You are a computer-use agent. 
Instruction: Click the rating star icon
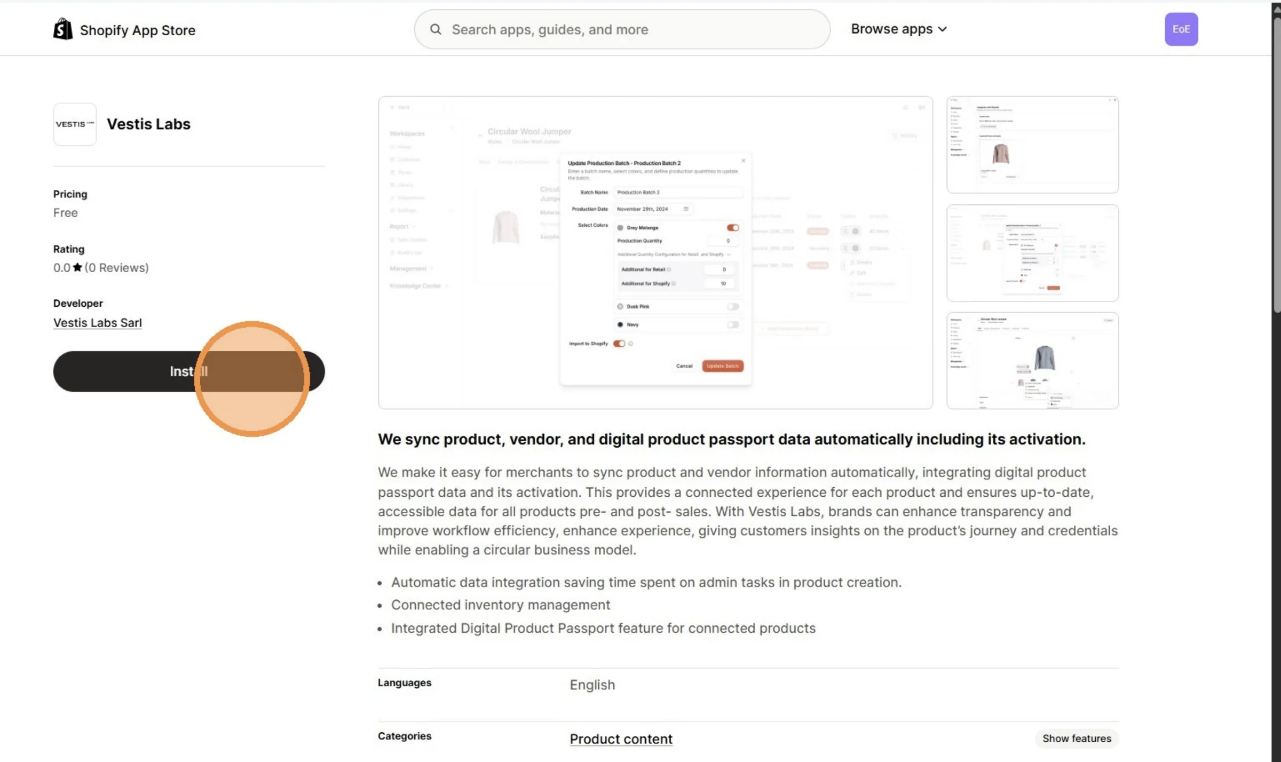[77, 267]
